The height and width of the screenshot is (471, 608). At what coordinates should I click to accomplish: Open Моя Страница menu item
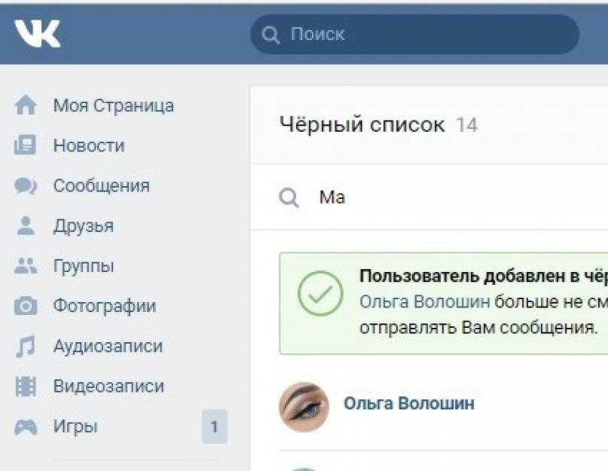(114, 106)
